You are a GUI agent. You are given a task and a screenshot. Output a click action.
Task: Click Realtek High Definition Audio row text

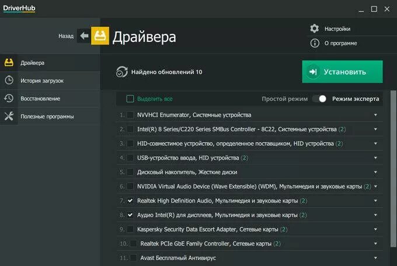point(218,201)
